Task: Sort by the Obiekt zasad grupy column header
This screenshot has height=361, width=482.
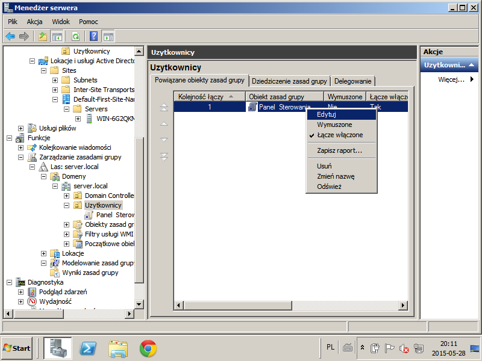Action: [284, 97]
